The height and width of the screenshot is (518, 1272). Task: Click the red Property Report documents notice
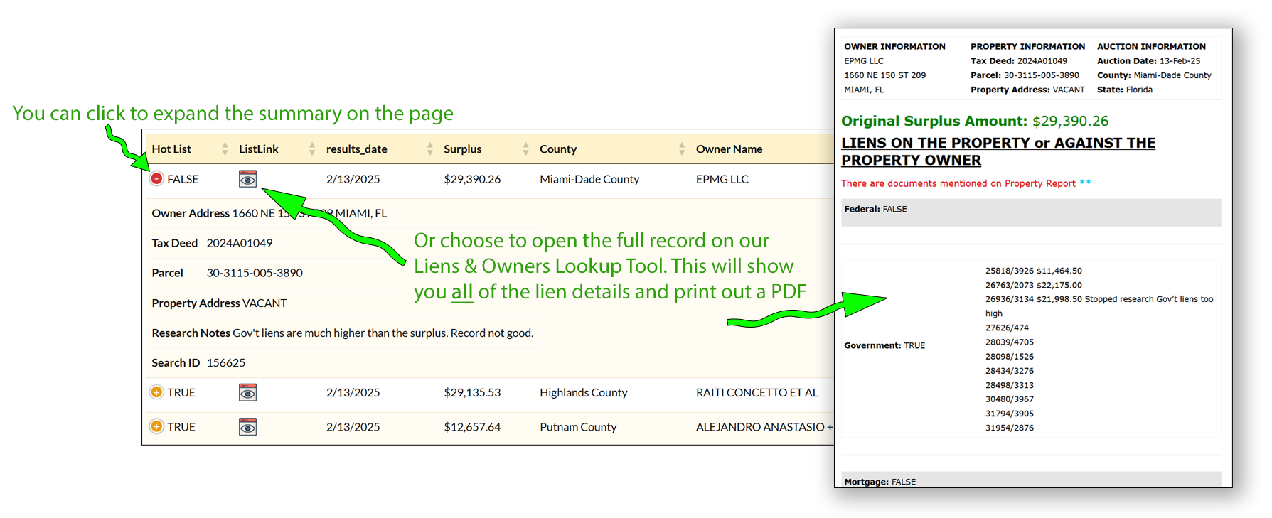(958, 183)
